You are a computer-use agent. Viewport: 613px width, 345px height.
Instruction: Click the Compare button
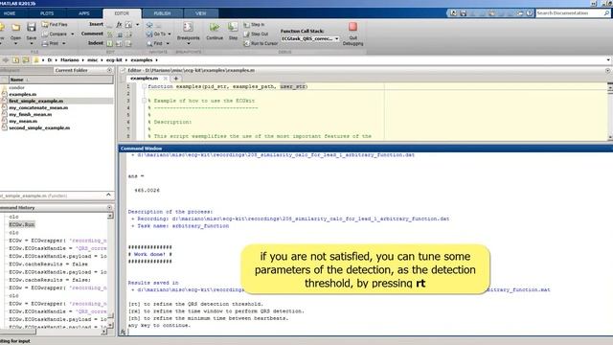[55, 34]
